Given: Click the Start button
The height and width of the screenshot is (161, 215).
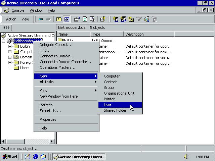Looking at the screenshot, I should click(10, 157).
